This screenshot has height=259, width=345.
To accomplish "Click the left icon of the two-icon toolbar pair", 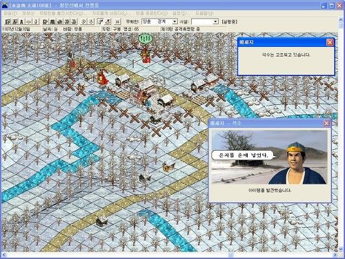I will pyautogui.click(x=84, y=21).
